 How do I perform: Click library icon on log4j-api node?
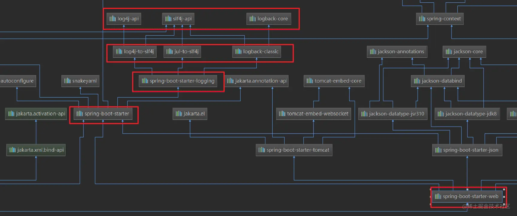(x=113, y=19)
